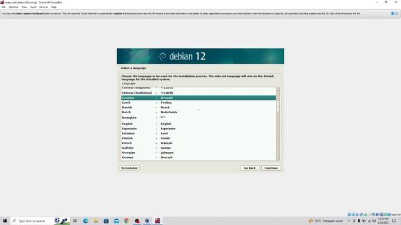Choose French - Français row

[x=199, y=143]
